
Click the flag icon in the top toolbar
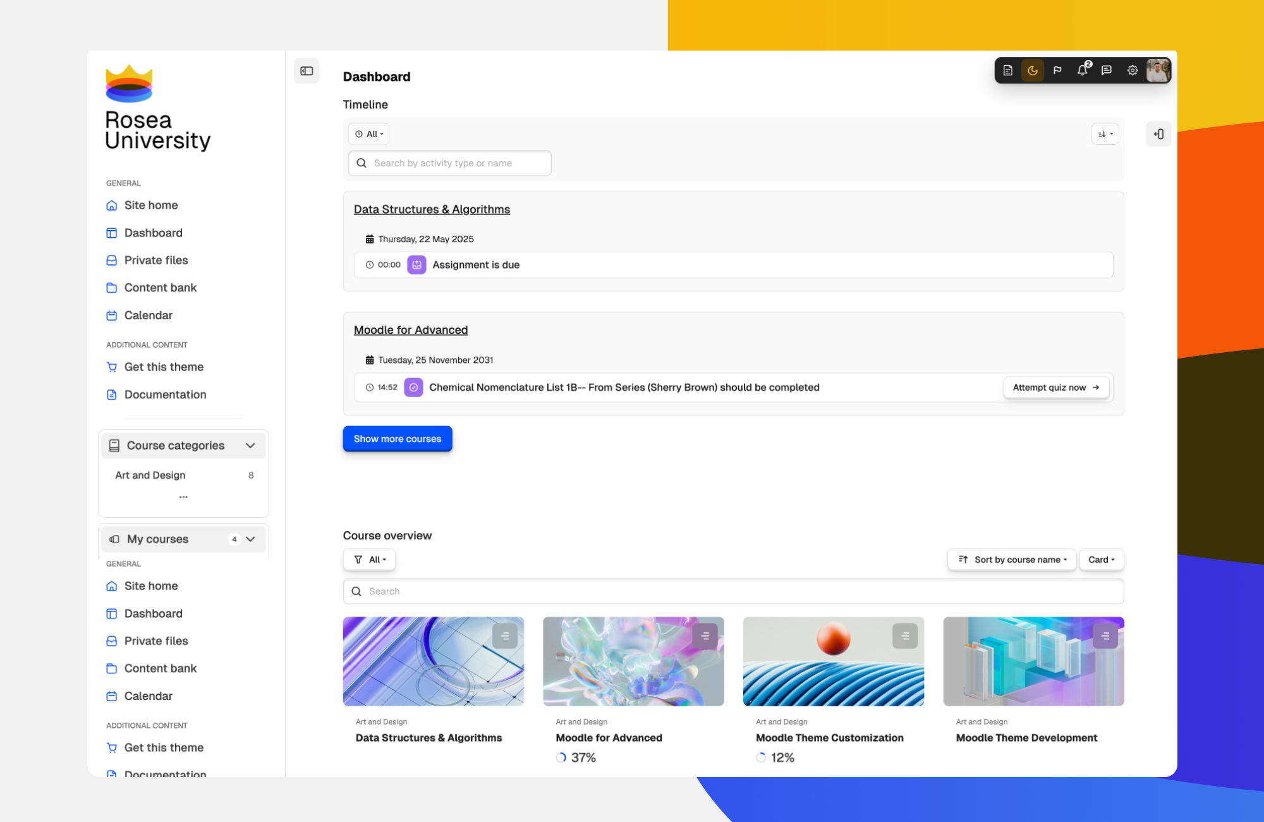click(x=1057, y=70)
